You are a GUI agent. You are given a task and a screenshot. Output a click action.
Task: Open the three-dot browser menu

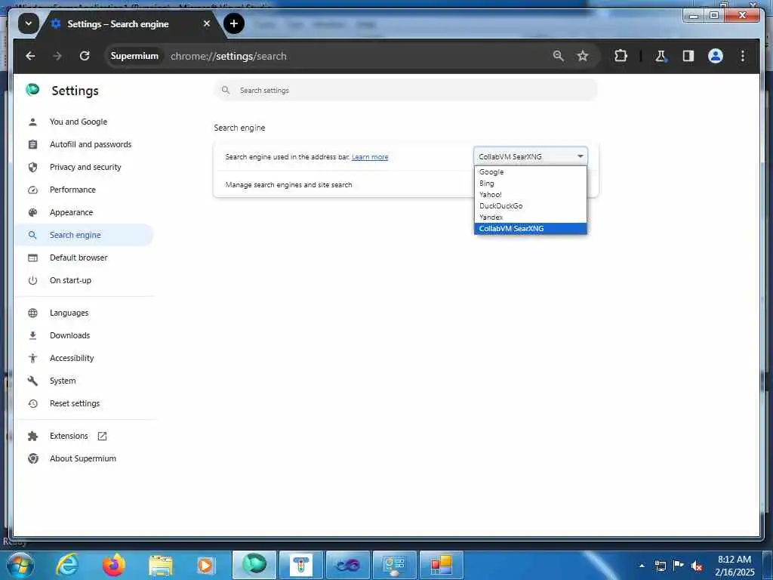(x=743, y=56)
